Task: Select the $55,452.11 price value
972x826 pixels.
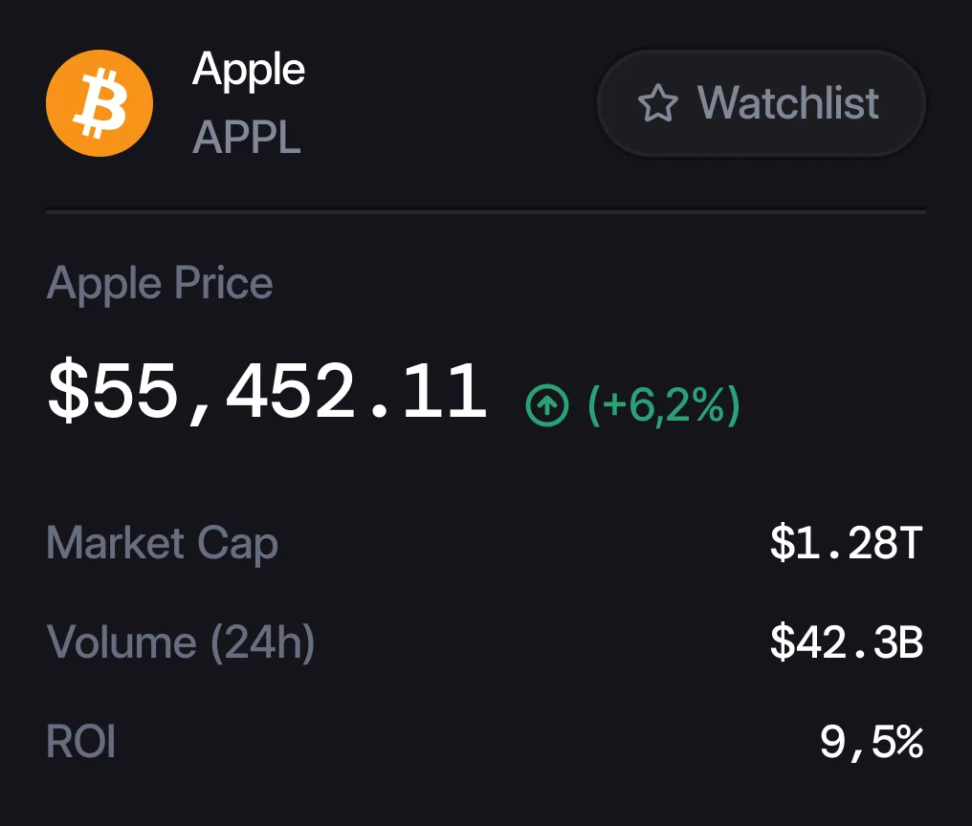Action: [267, 392]
